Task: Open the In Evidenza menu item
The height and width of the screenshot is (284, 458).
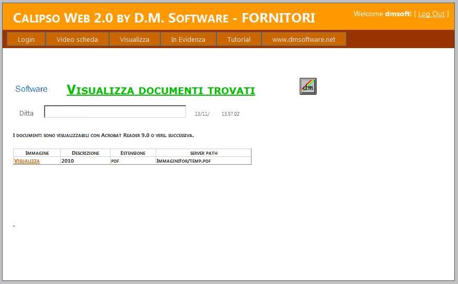Action: click(188, 39)
